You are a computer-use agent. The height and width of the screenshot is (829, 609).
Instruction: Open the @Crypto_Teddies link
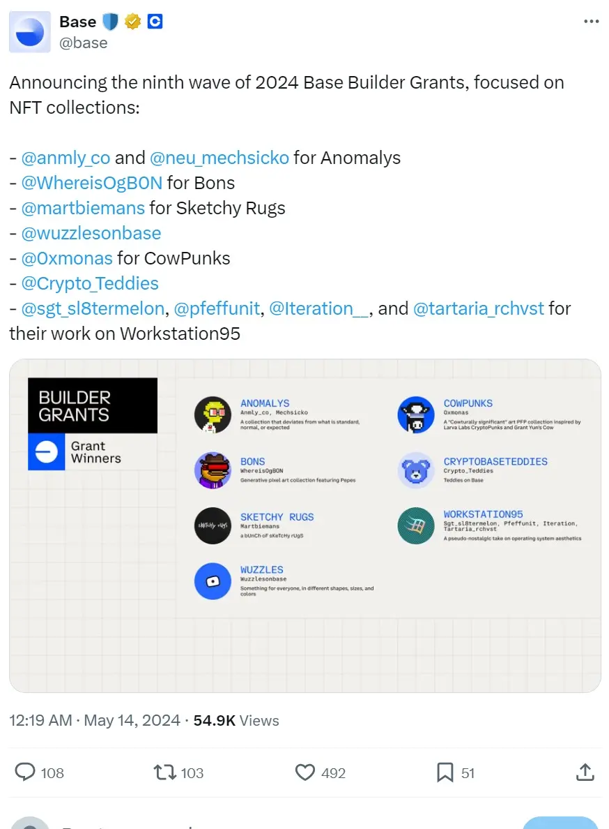tap(90, 283)
